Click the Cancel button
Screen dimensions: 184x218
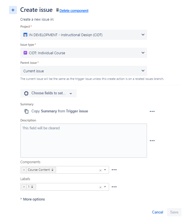pos(158,212)
